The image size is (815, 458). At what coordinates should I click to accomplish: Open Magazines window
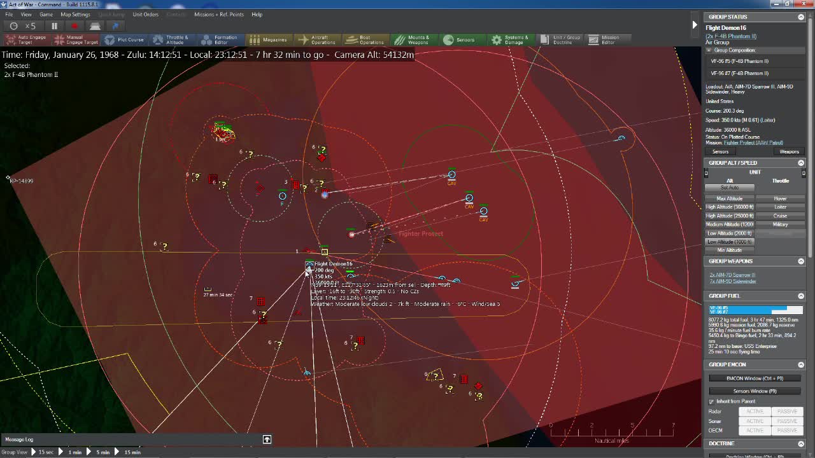pyautogui.click(x=269, y=39)
